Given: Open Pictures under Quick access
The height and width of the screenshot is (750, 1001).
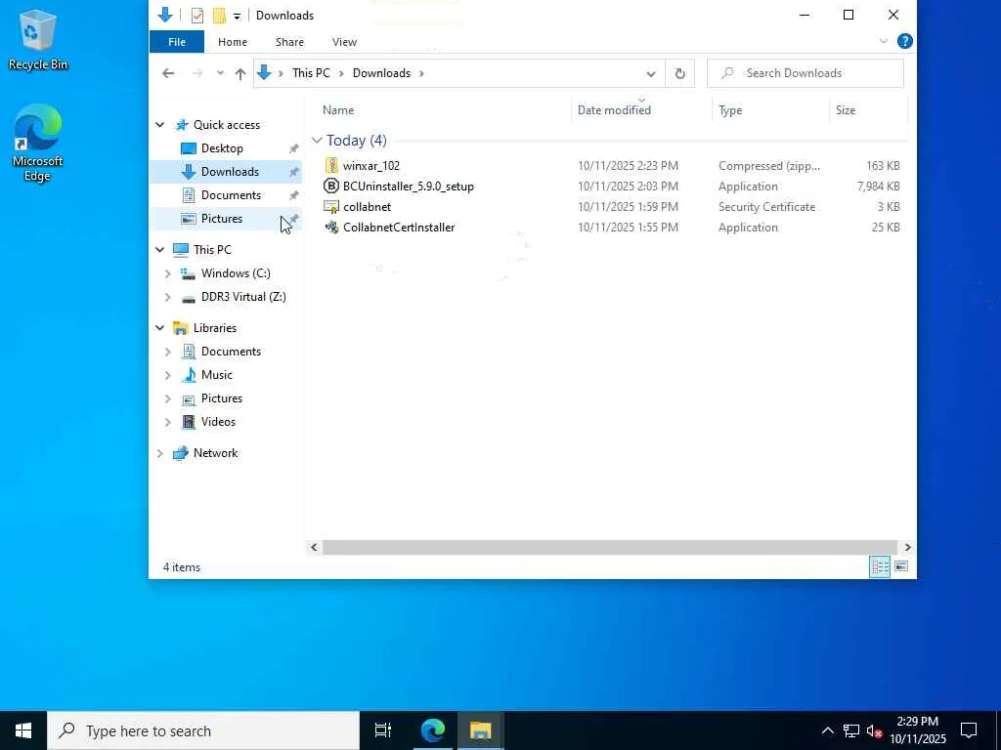Looking at the screenshot, I should [x=222, y=219].
